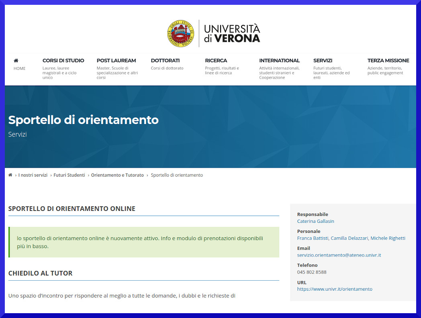The image size is (421, 318).
Task: Go to I nostri servizi breadcrumb
Action: [33, 175]
